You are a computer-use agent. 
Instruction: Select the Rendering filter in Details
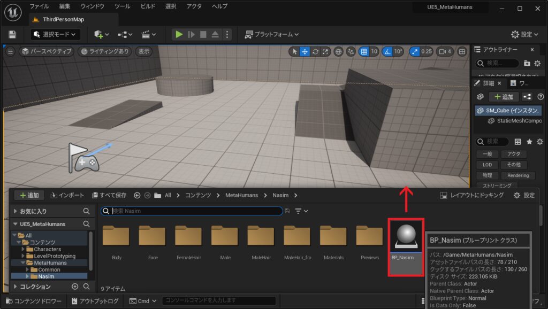click(x=518, y=175)
